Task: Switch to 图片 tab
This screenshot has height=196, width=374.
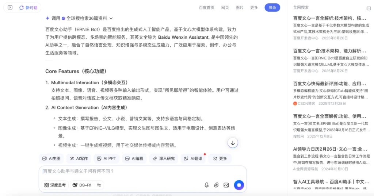Action: [240, 8]
